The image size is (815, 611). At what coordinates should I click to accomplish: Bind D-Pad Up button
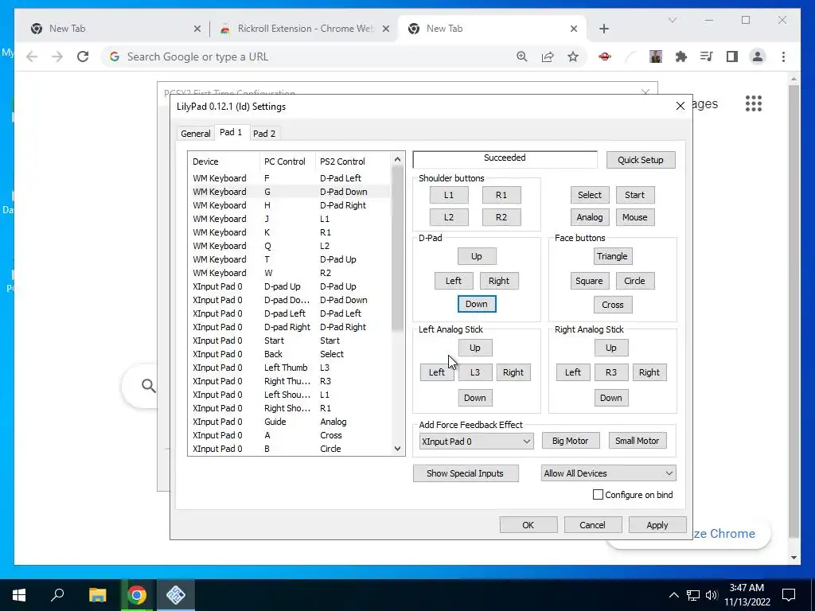coord(477,256)
